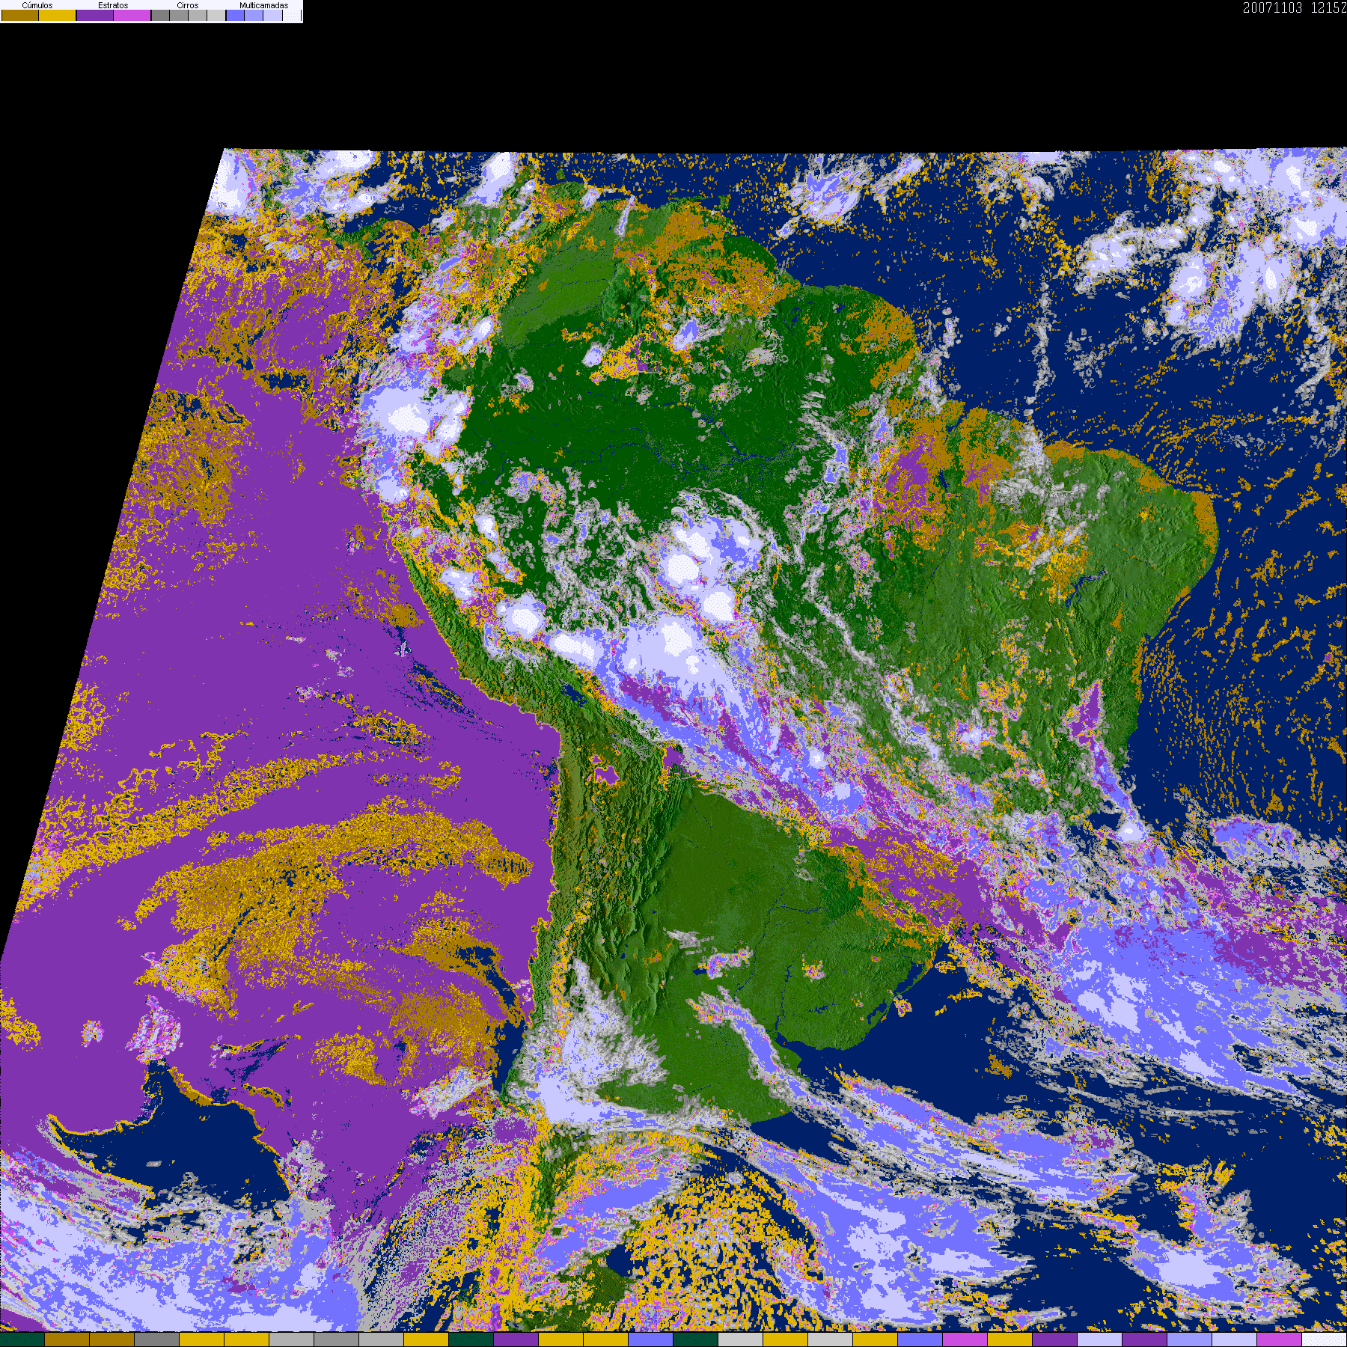Select the magenta Estratos legend swatch
The width and height of the screenshot is (1347, 1347).
click(x=132, y=15)
